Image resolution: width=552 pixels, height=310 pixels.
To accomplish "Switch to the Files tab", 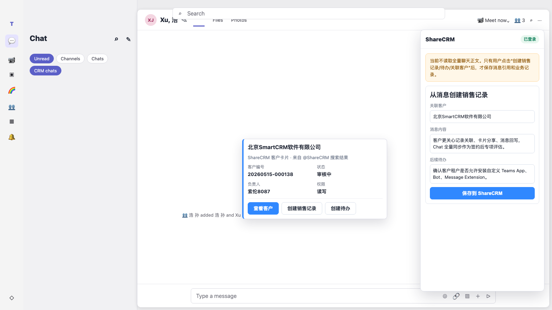I will coord(218,21).
